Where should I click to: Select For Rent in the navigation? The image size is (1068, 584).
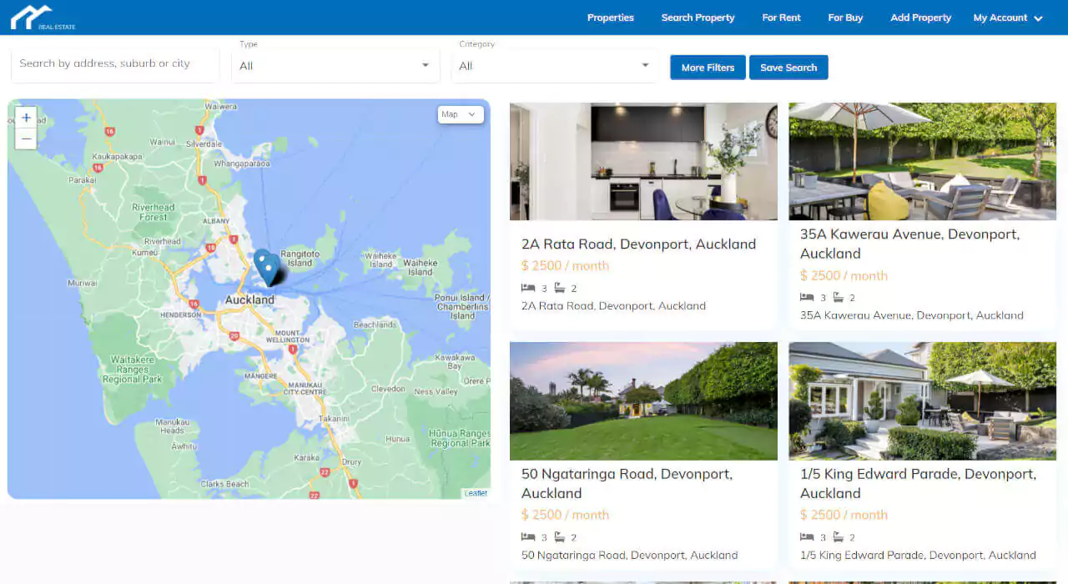(782, 18)
